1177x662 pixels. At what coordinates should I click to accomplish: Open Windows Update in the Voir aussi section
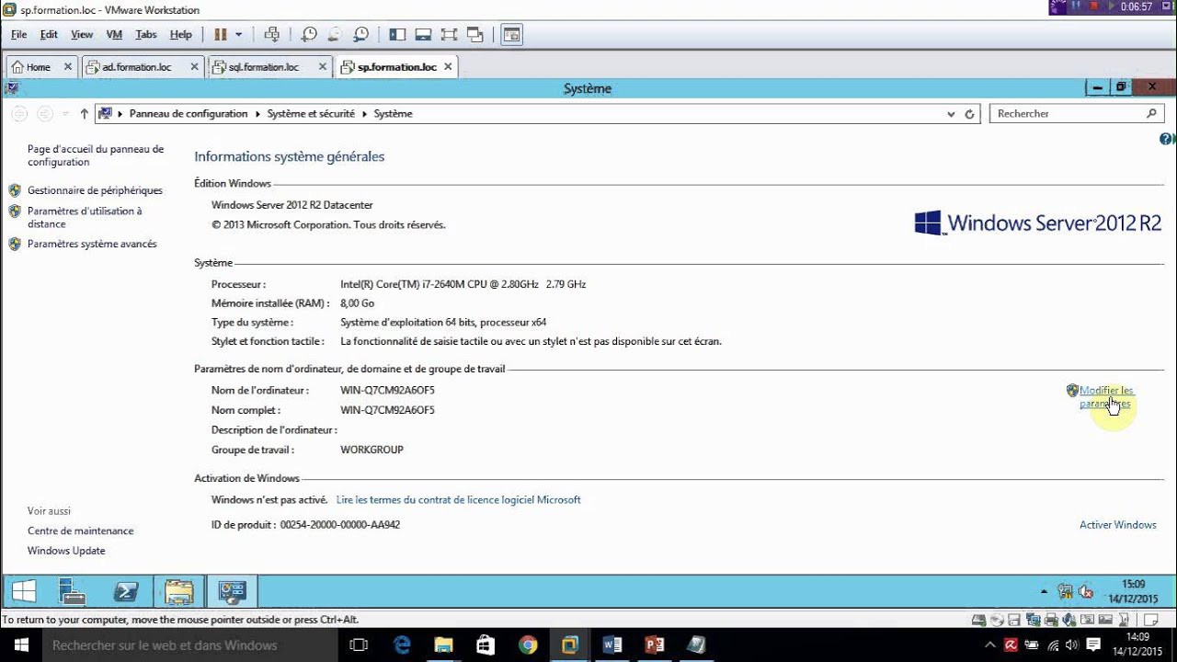[x=66, y=551]
